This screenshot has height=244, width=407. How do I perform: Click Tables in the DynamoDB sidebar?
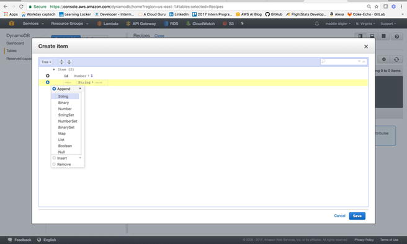coord(11,51)
